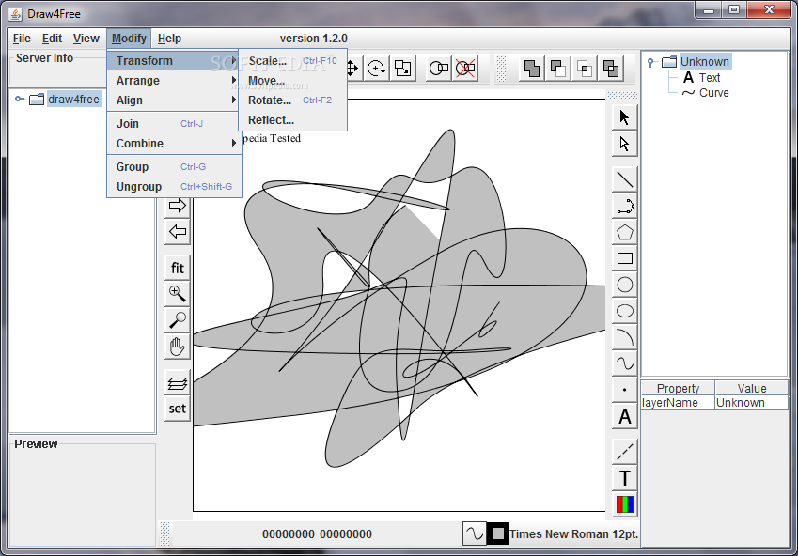798x556 pixels.
Task: Choose the curve wave tool
Action: (624, 363)
